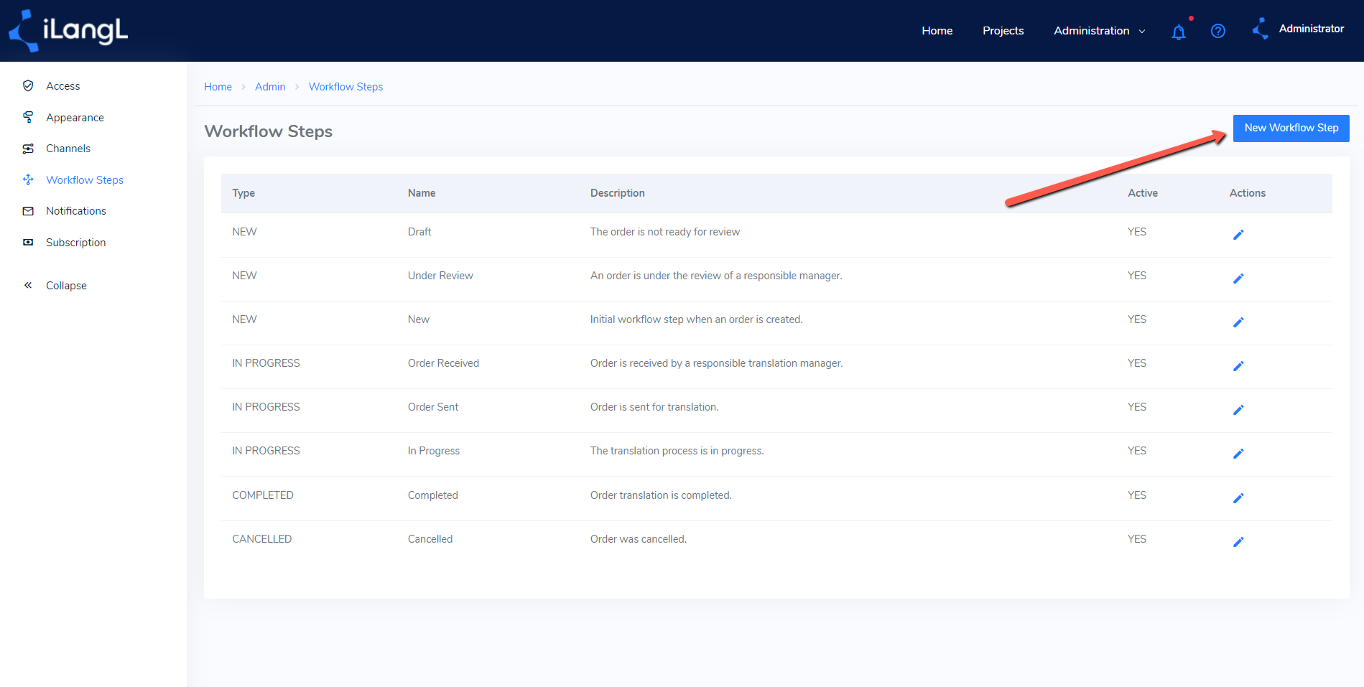Image resolution: width=1364 pixels, height=687 pixels.
Task: Click the Actions column header
Action: (1247, 193)
